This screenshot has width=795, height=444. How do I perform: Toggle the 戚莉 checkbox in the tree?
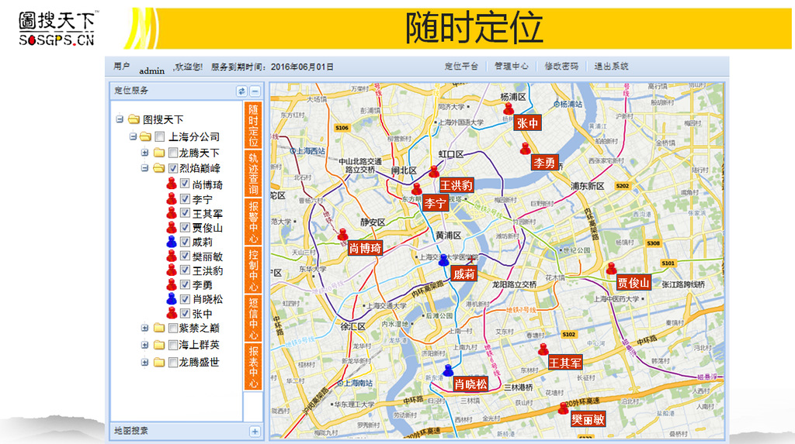(185, 242)
